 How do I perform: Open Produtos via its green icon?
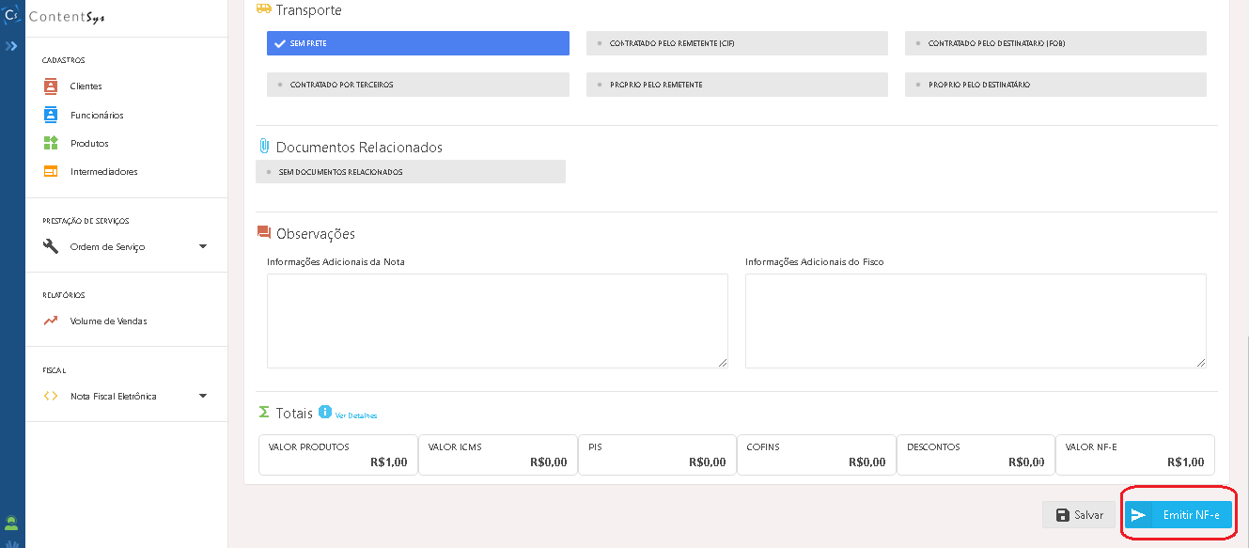click(51, 144)
